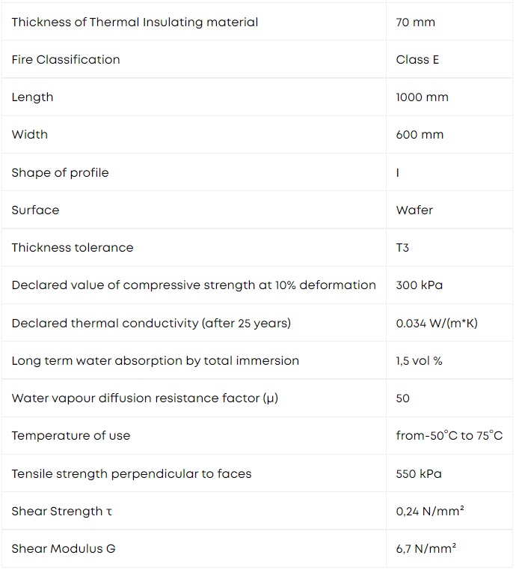Click the 1,5 vol % water absorption value
This screenshot has width=516, height=570.
[419, 360]
